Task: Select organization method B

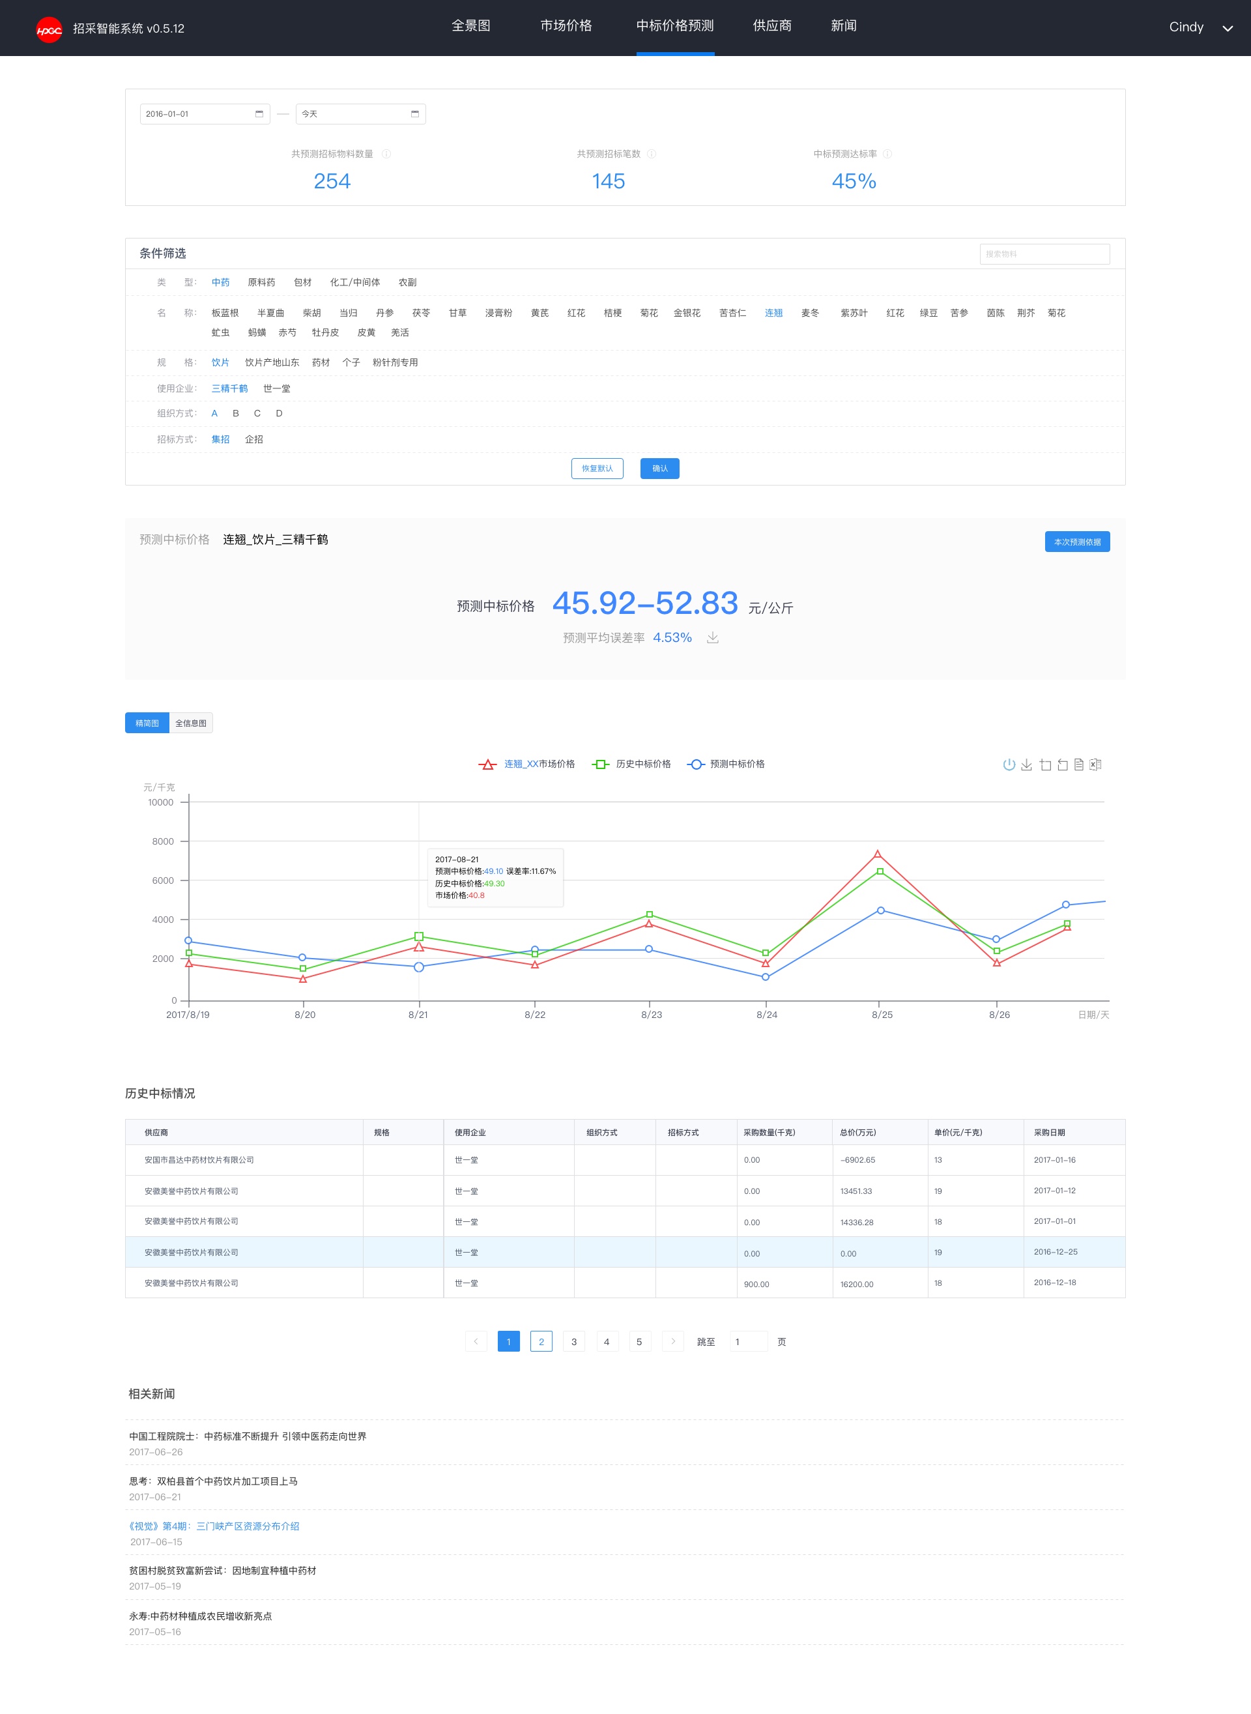Action: tap(235, 414)
